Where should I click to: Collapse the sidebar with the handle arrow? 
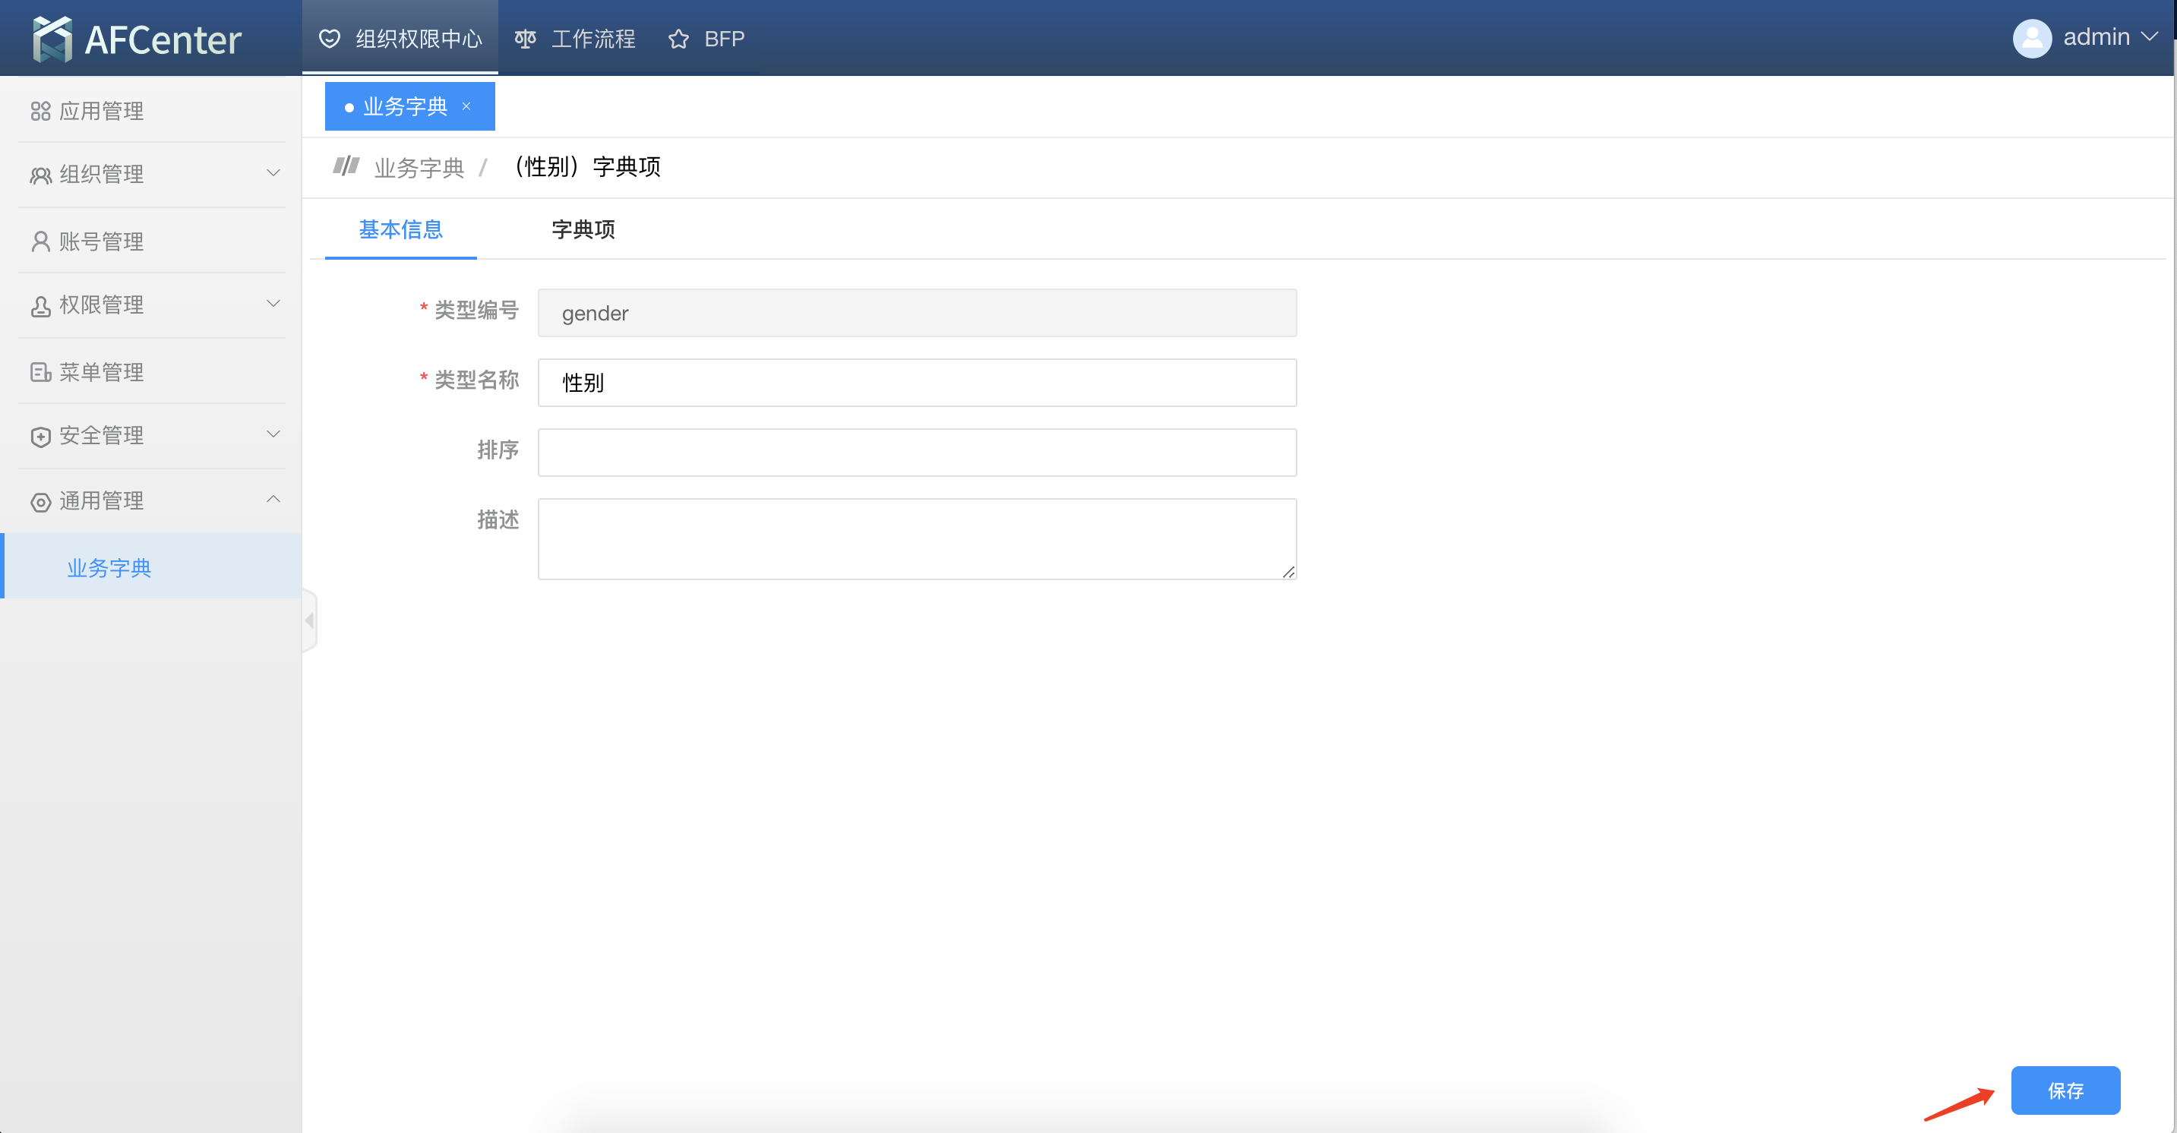pos(309,620)
